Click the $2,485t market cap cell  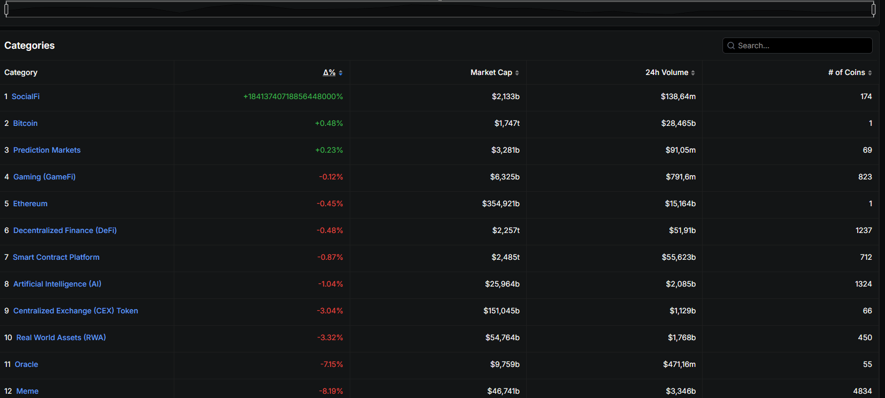[506, 257]
